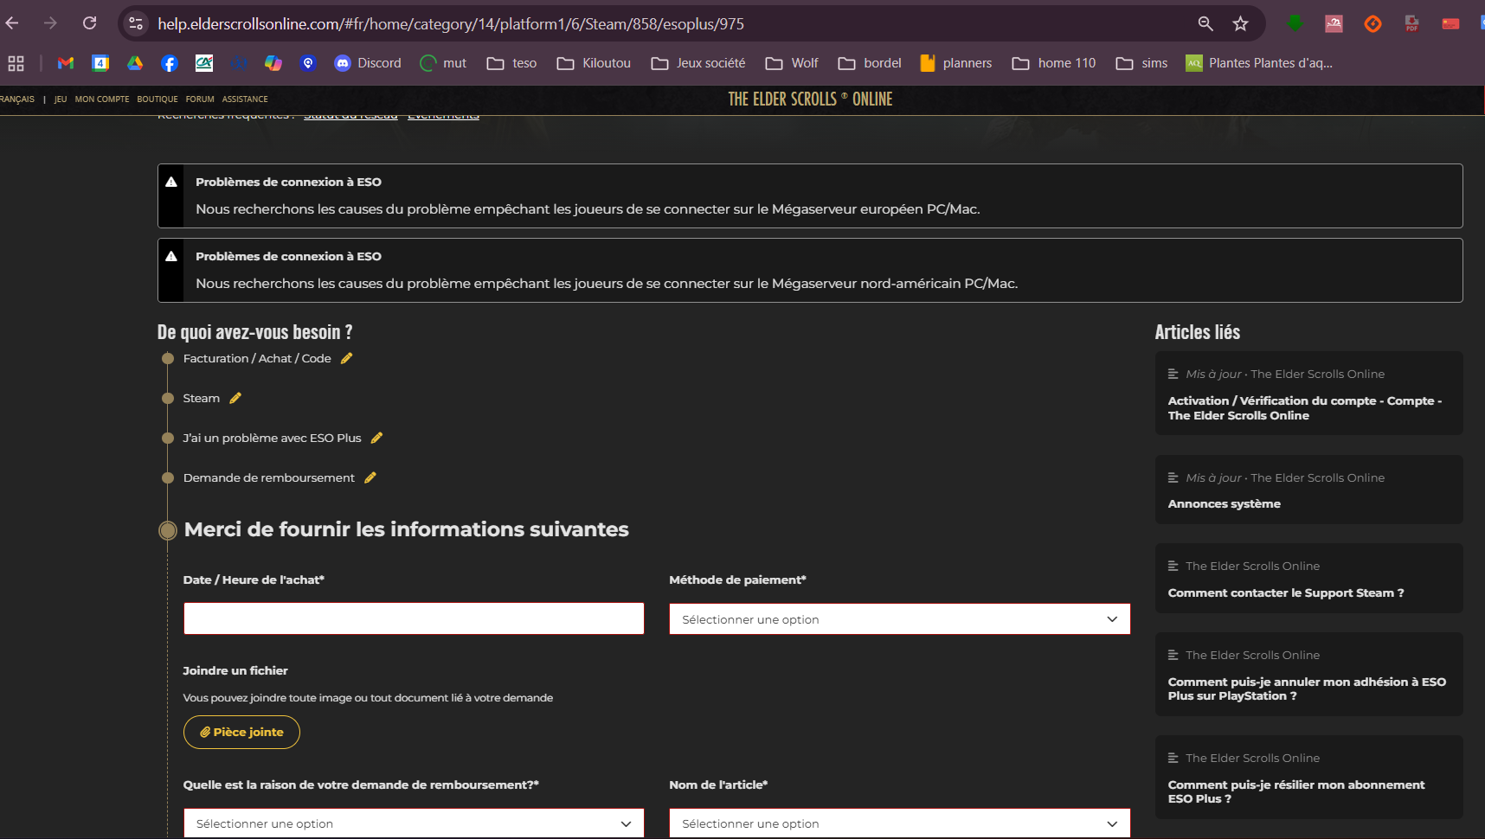This screenshot has width=1485, height=839.
Task: Open the JEU menu item
Action: 61,99
